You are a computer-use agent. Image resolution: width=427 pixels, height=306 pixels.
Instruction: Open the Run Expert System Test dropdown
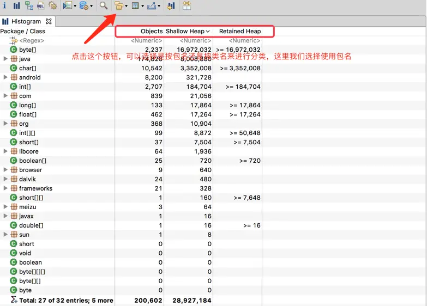pos(75,5)
